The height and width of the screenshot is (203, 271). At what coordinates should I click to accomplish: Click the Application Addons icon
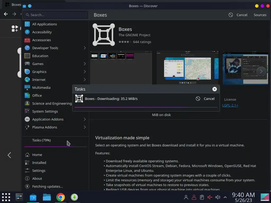coord(27,119)
